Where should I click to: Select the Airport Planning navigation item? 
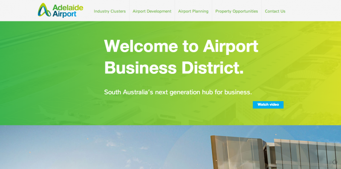tap(193, 12)
